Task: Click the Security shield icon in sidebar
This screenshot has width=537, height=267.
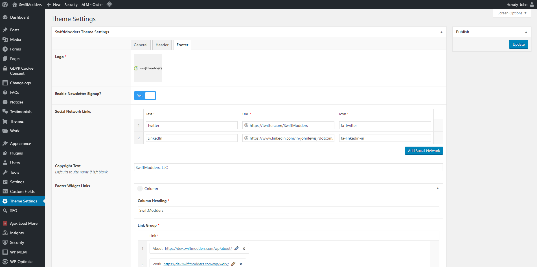Action: pos(5,242)
